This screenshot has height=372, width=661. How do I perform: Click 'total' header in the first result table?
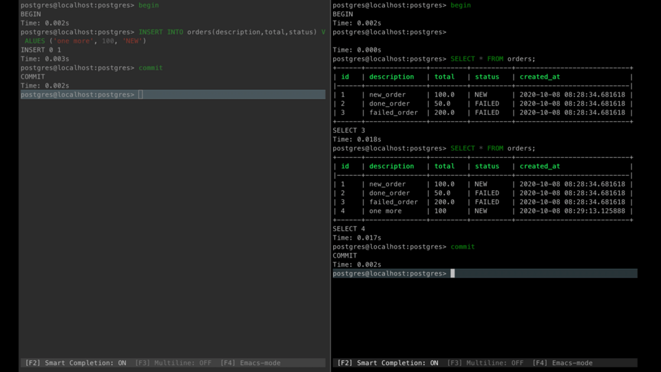pos(444,76)
